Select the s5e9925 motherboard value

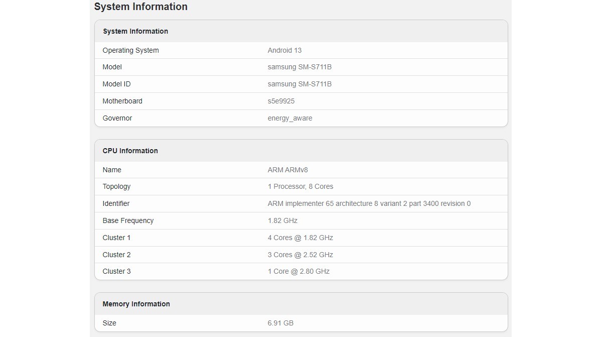point(280,101)
